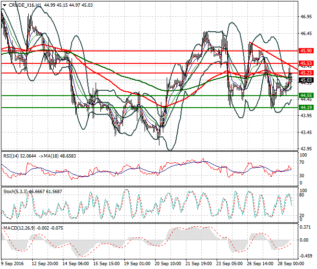Screen dimensions: 317x269
Task: Click the CRUDE_X16,H1 chart title text
Action: (x=25, y=5)
